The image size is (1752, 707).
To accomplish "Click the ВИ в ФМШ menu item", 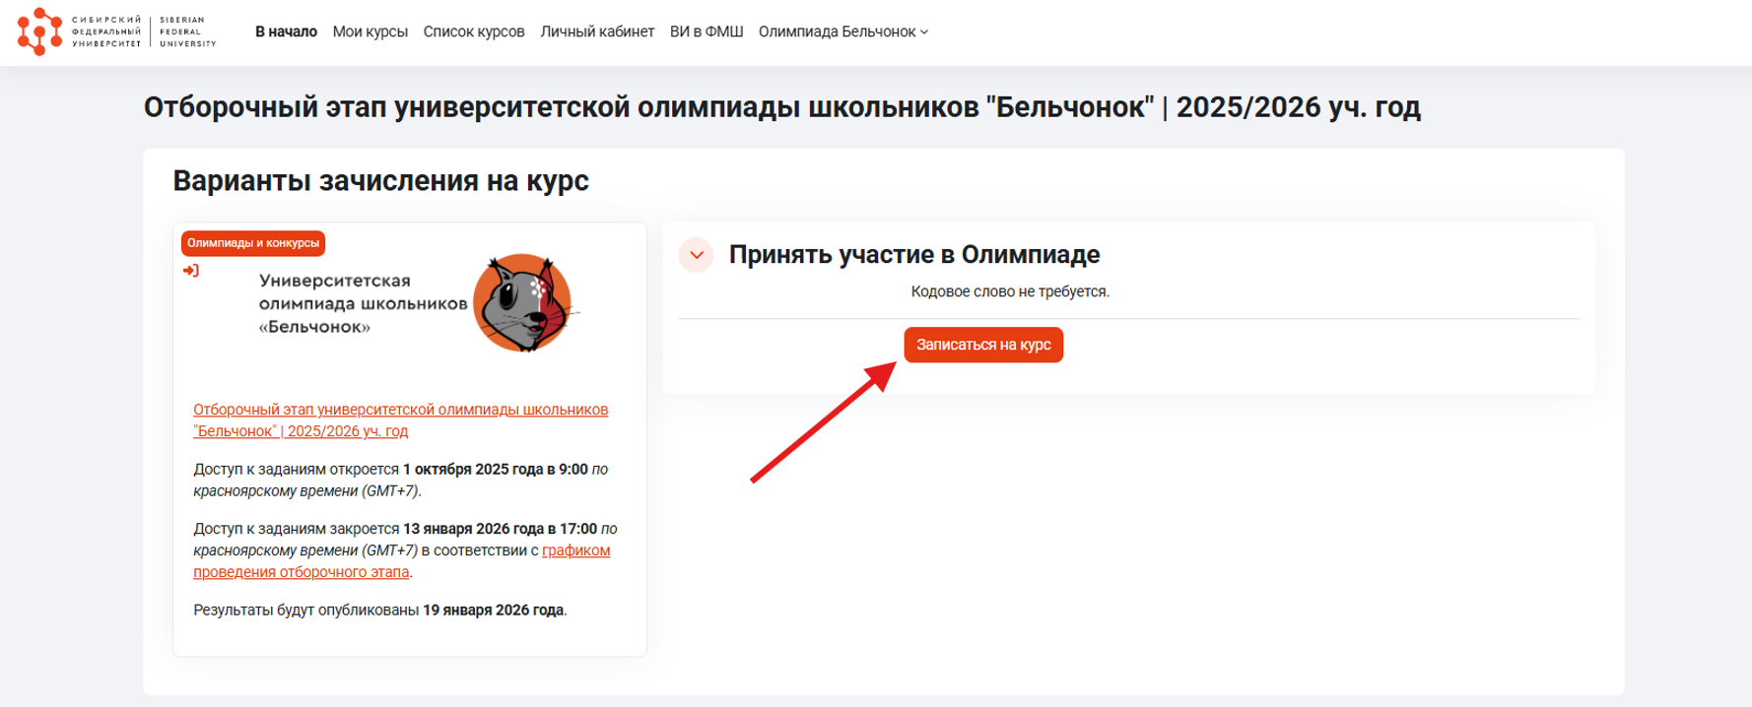I will 707,32.
